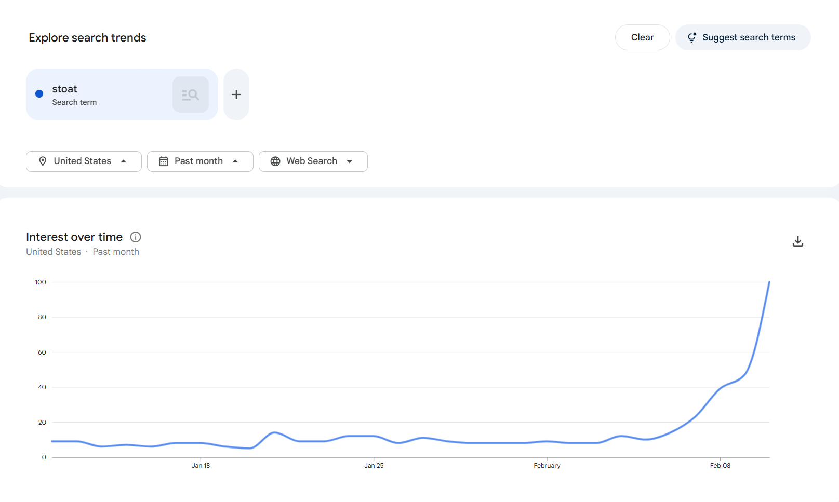Collapse the United States dropdown via its chevron

point(124,161)
